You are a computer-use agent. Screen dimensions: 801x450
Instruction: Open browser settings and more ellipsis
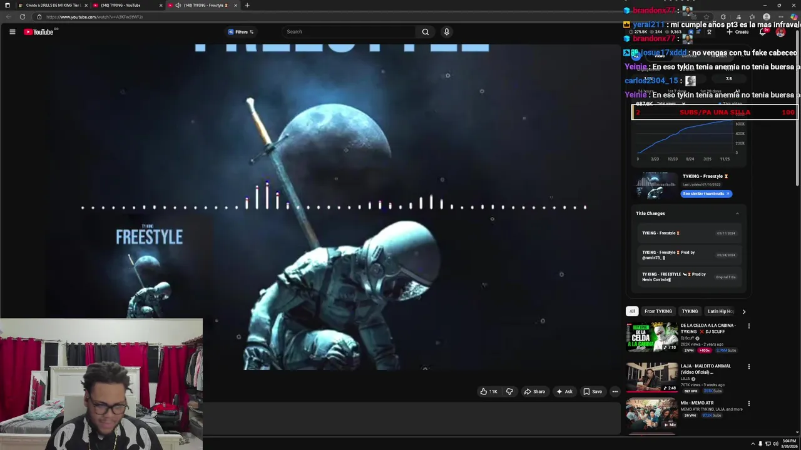(780, 17)
